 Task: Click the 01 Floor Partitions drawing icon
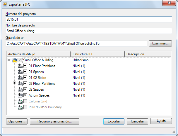(x=20, y=66)
